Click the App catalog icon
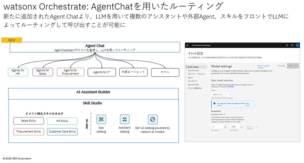This screenshot has height=163, width=304. pos(101,119)
